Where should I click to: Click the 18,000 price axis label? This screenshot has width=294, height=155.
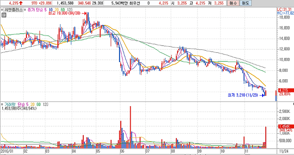point(285,18)
